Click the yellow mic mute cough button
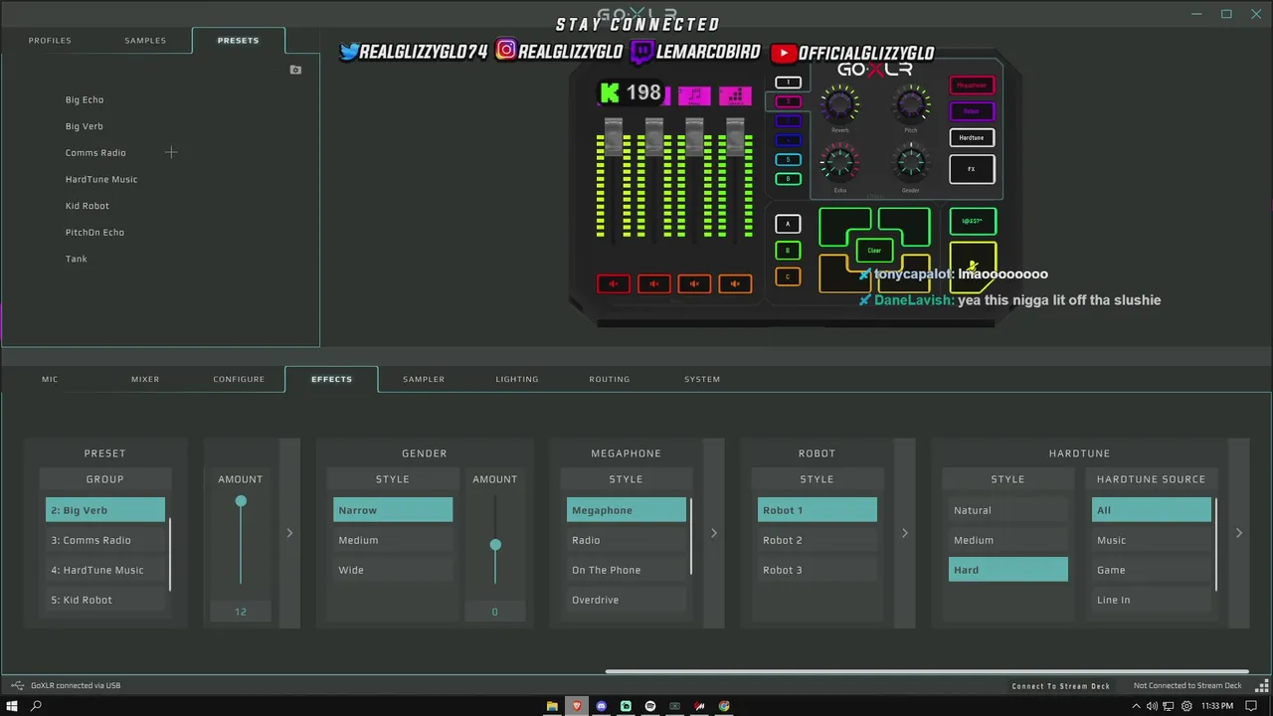The width and height of the screenshot is (1273, 716). [x=973, y=266]
